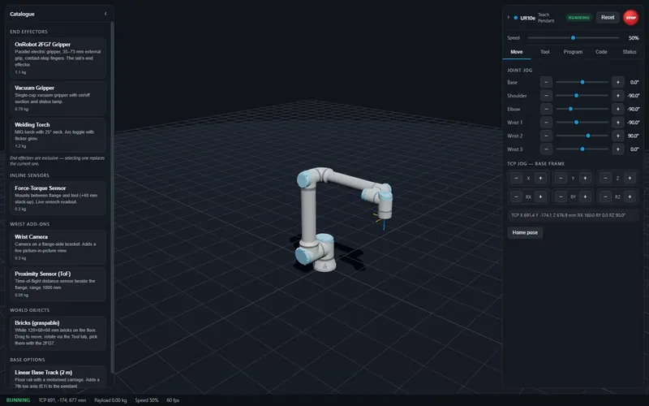The height and width of the screenshot is (406, 649).
Task: Increase the Wrist 2 angle with plus
Action: pyautogui.click(x=618, y=136)
